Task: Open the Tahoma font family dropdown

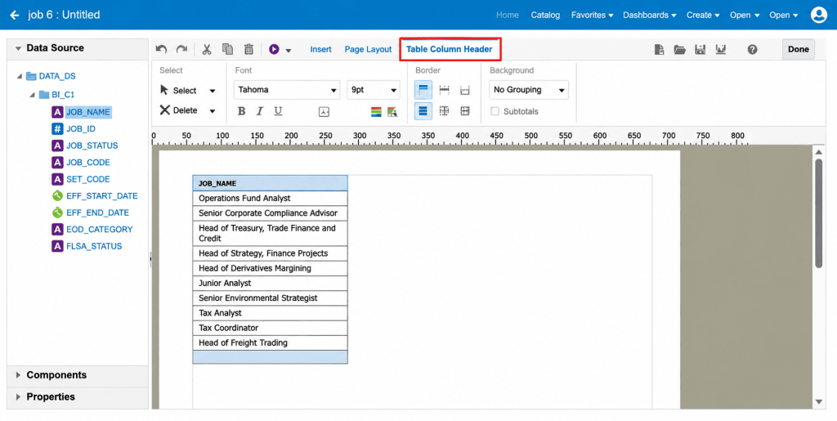Action: (x=287, y=90)
